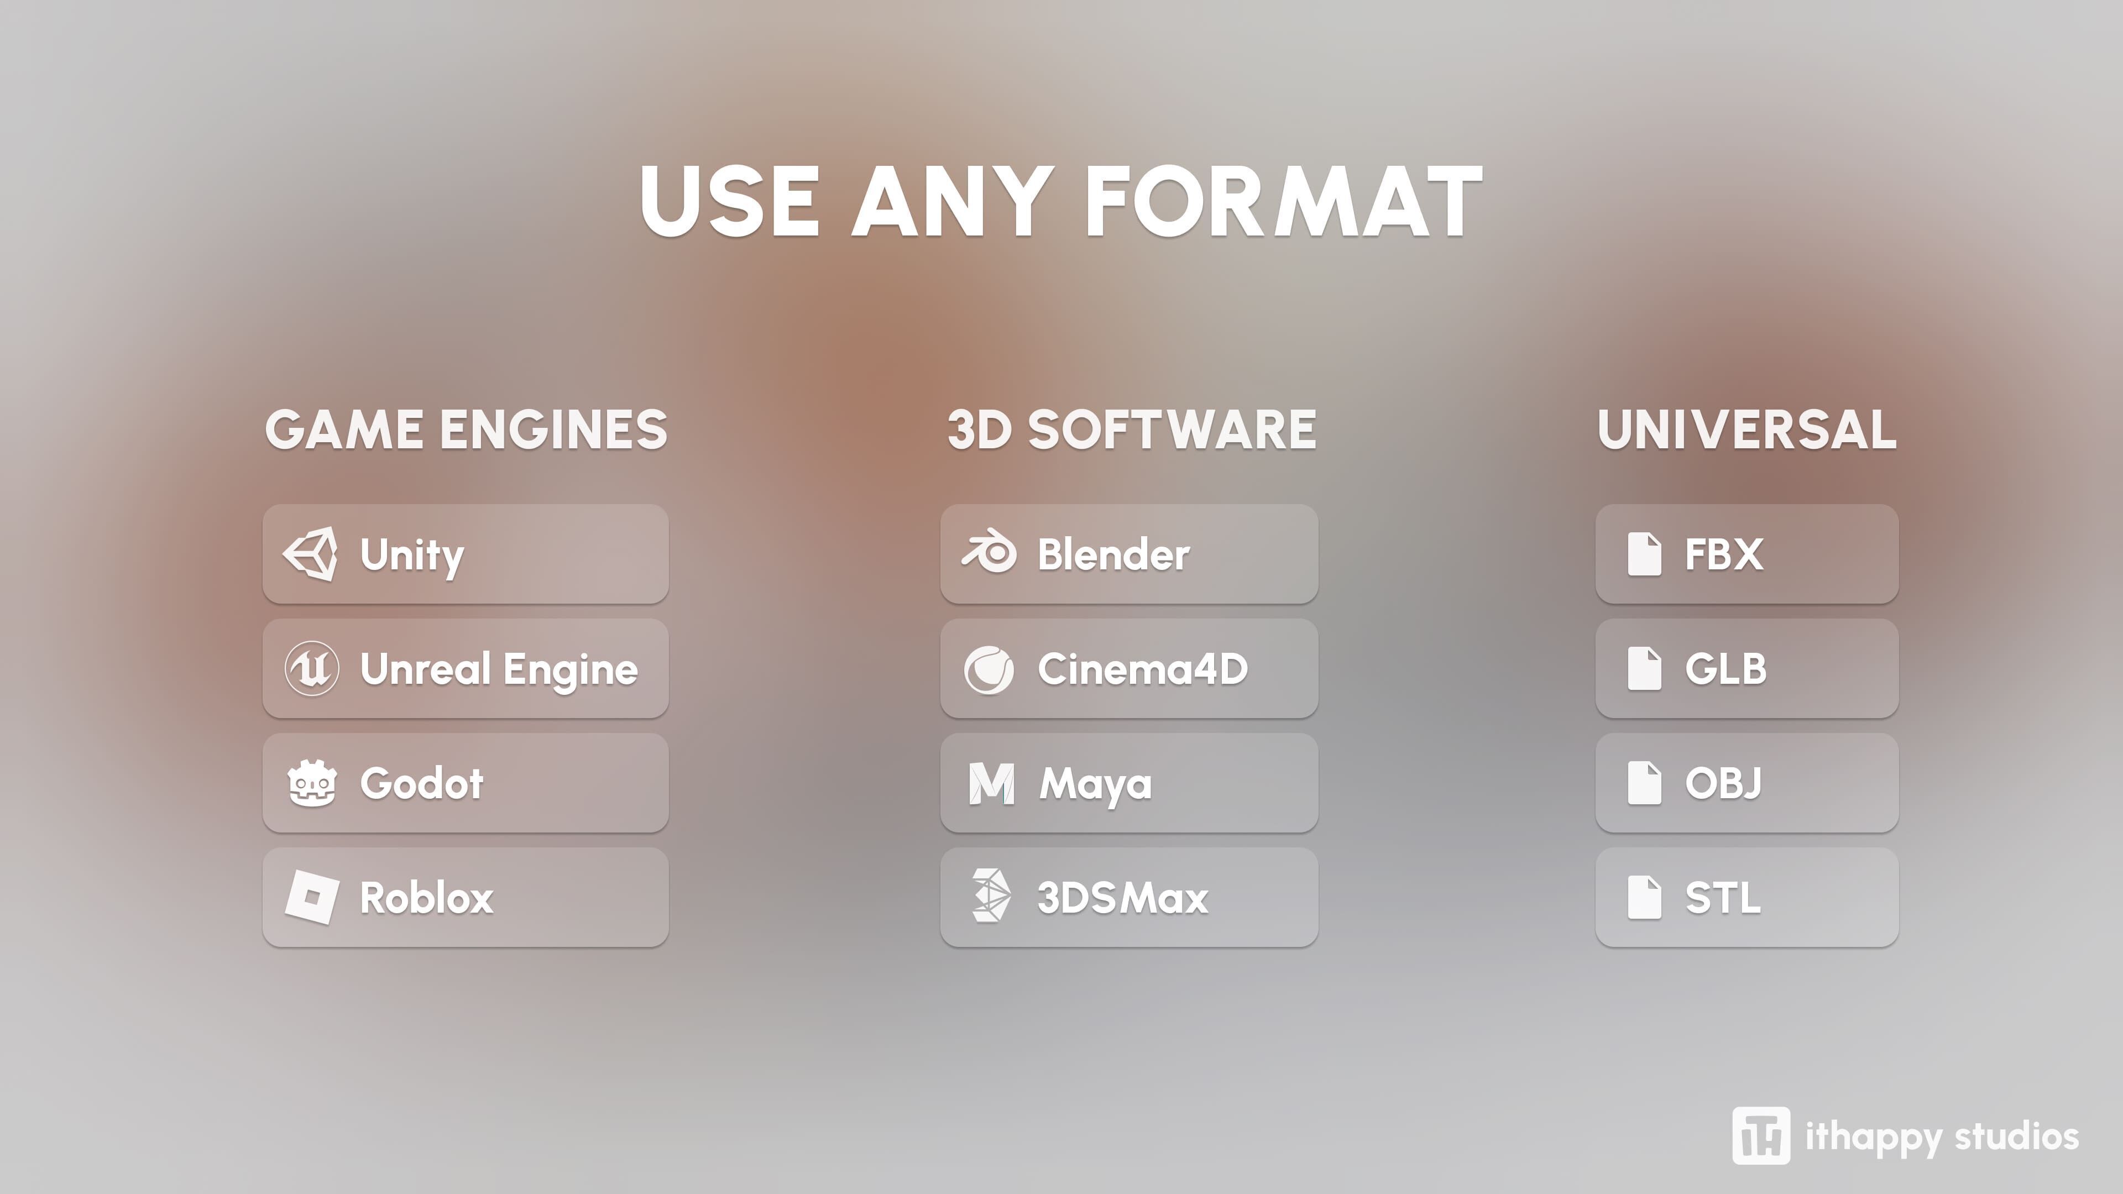The height and width of the screenshot is (1194, 2123).
Task: Click the Maya M logo icon
Action: 991,783
